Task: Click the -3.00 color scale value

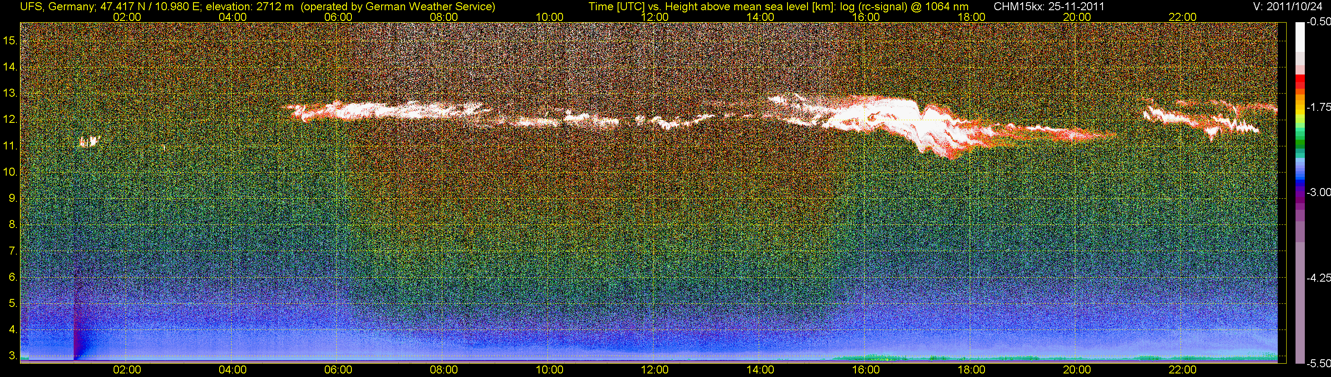Action: [x=1319, y=192]
